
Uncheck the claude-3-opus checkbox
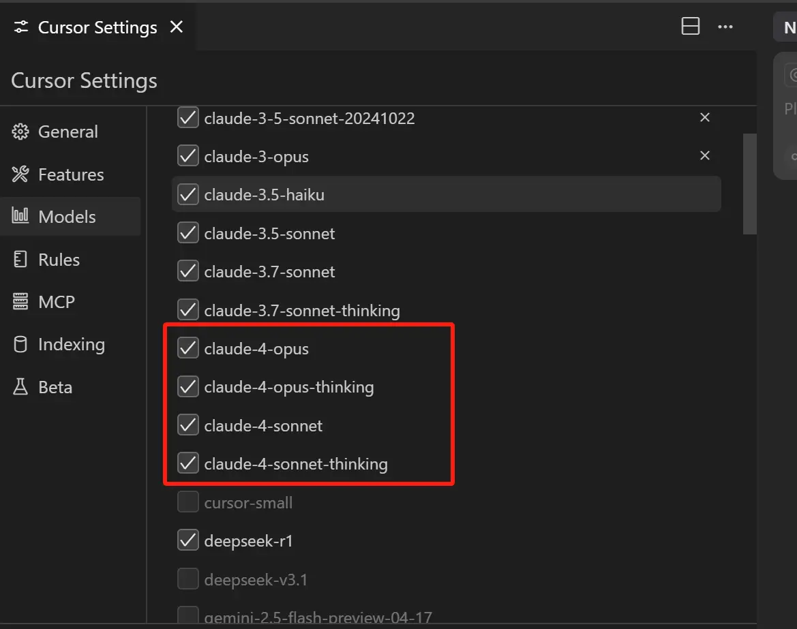[188, 156]
